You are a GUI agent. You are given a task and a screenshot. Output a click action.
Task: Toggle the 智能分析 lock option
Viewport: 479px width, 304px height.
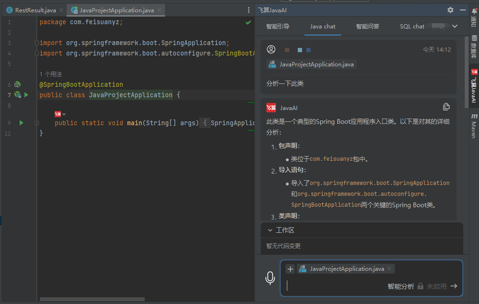(x=420, y=286)
